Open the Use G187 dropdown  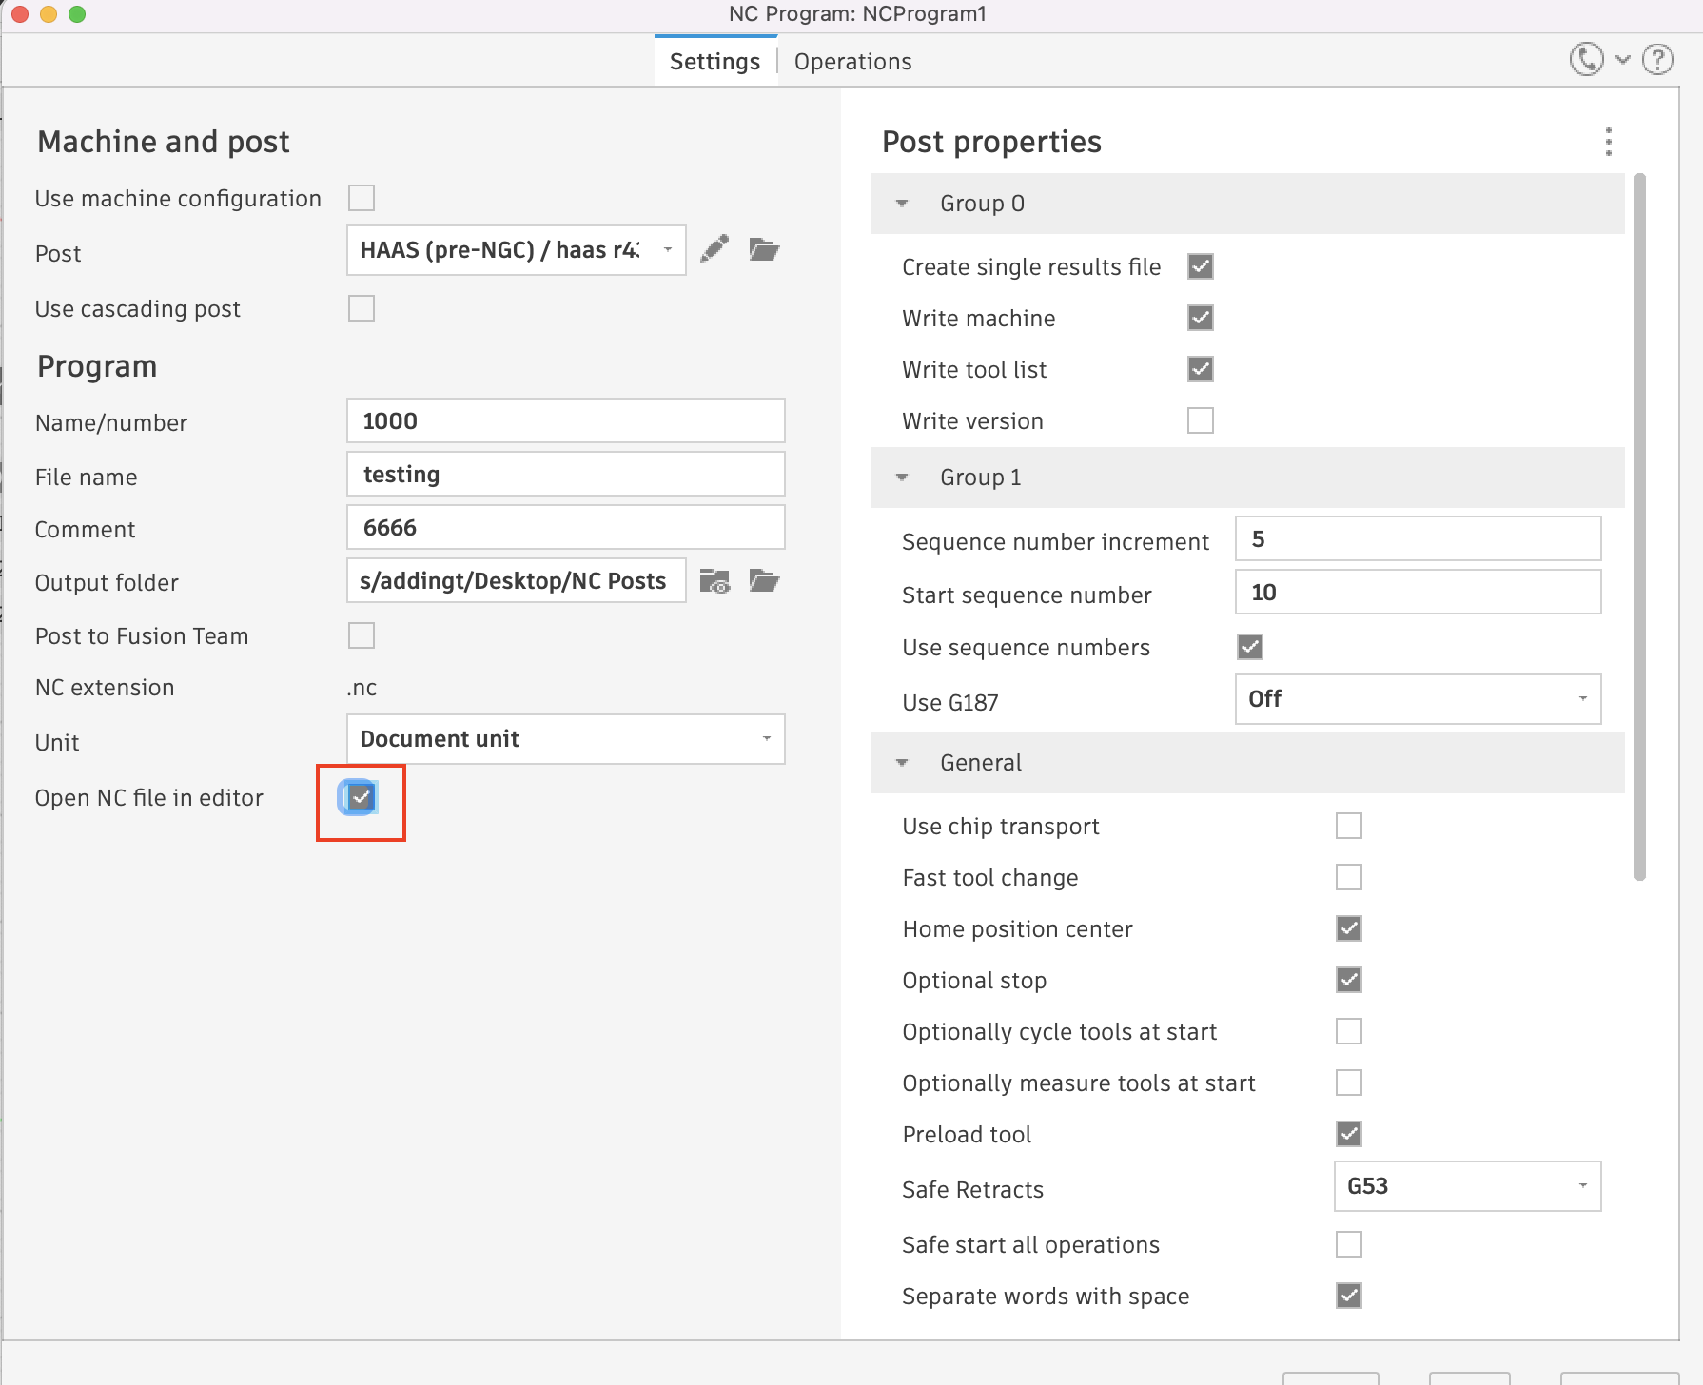pos(1418,699)
